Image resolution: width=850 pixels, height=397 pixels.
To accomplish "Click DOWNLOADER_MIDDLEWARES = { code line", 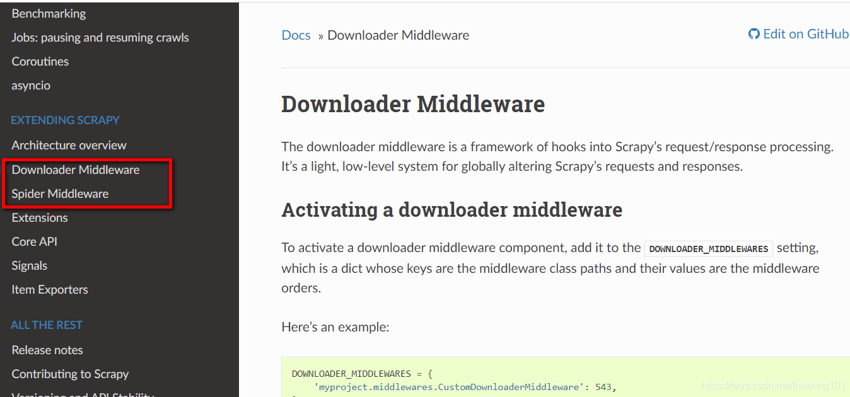I will click(x=362, y=374).
